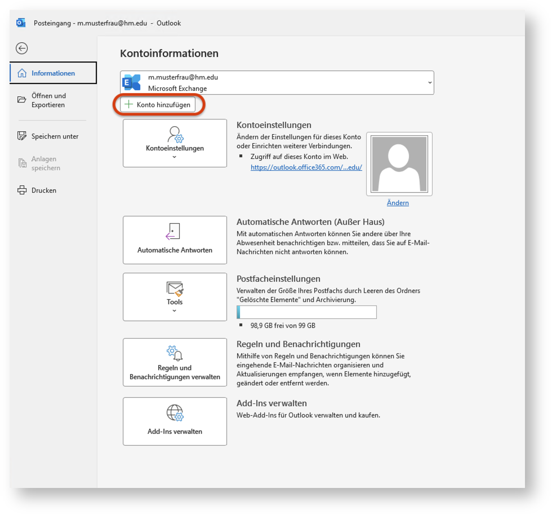The image size is (552, 515).
Task: Expand the Tools chevron
Action: 174,310
